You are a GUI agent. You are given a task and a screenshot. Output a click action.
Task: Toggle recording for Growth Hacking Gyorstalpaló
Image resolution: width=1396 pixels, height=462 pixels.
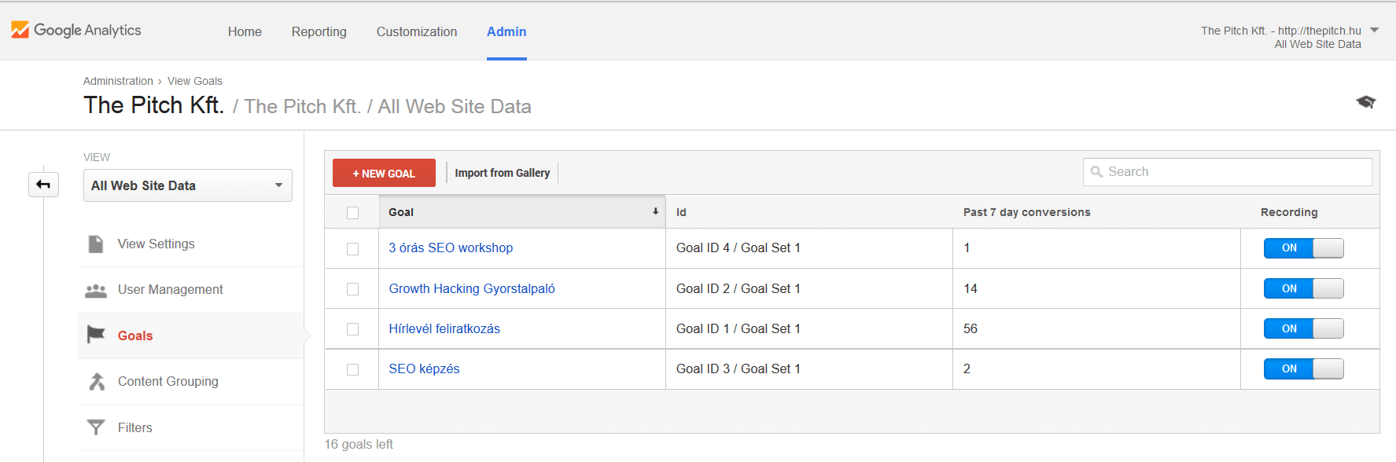[1303, 288]
